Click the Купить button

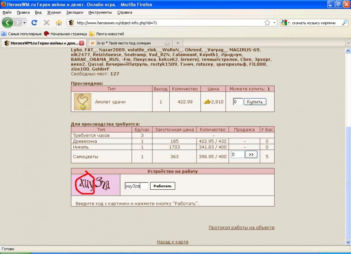pyautogui.click(x=255, y=102)
